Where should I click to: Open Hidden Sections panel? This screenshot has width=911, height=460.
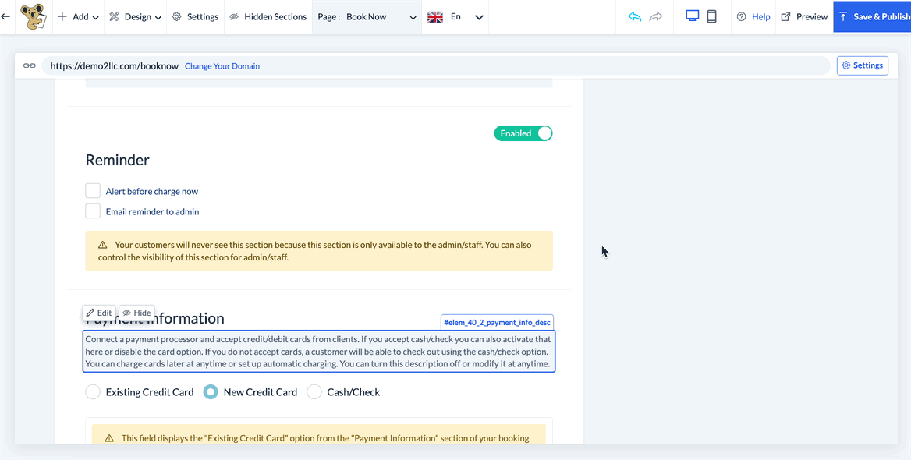point(268,16)
